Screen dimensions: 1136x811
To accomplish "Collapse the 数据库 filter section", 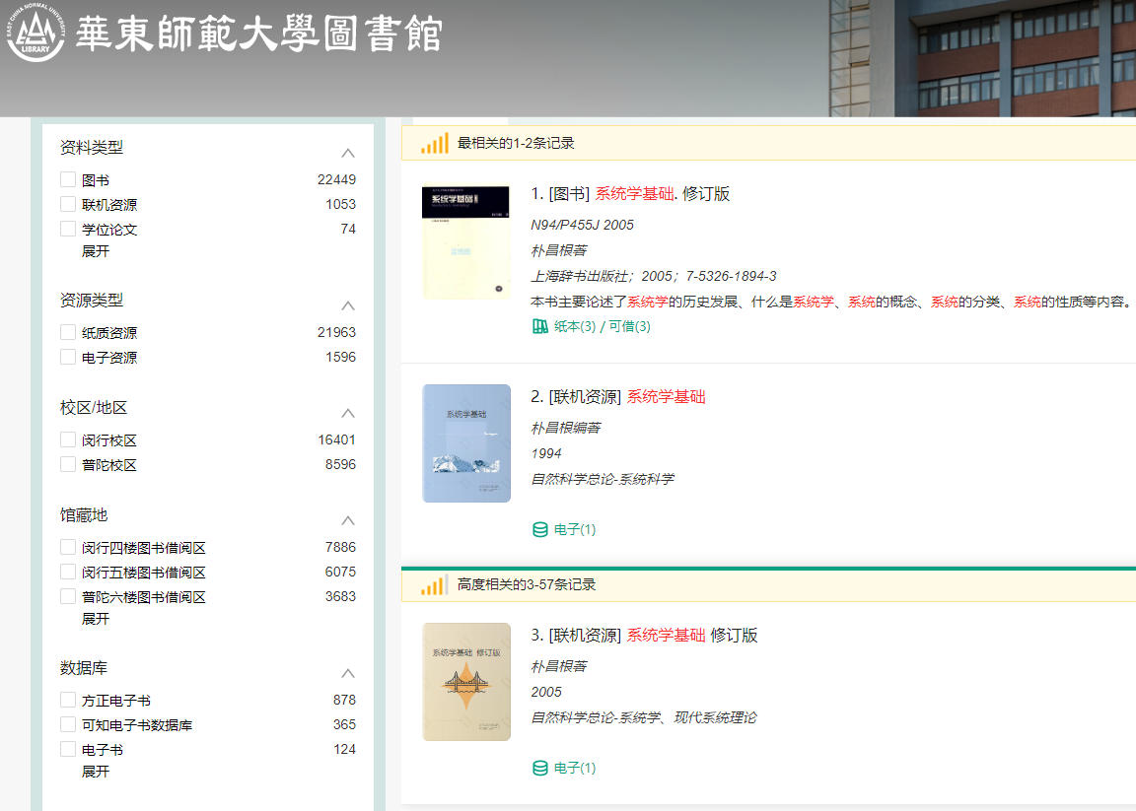I will (347, 673).
